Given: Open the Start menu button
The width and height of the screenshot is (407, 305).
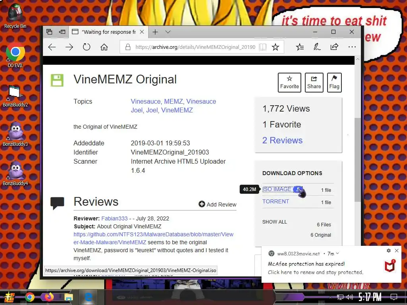Looking at the screenshot, I should [9, 297].
